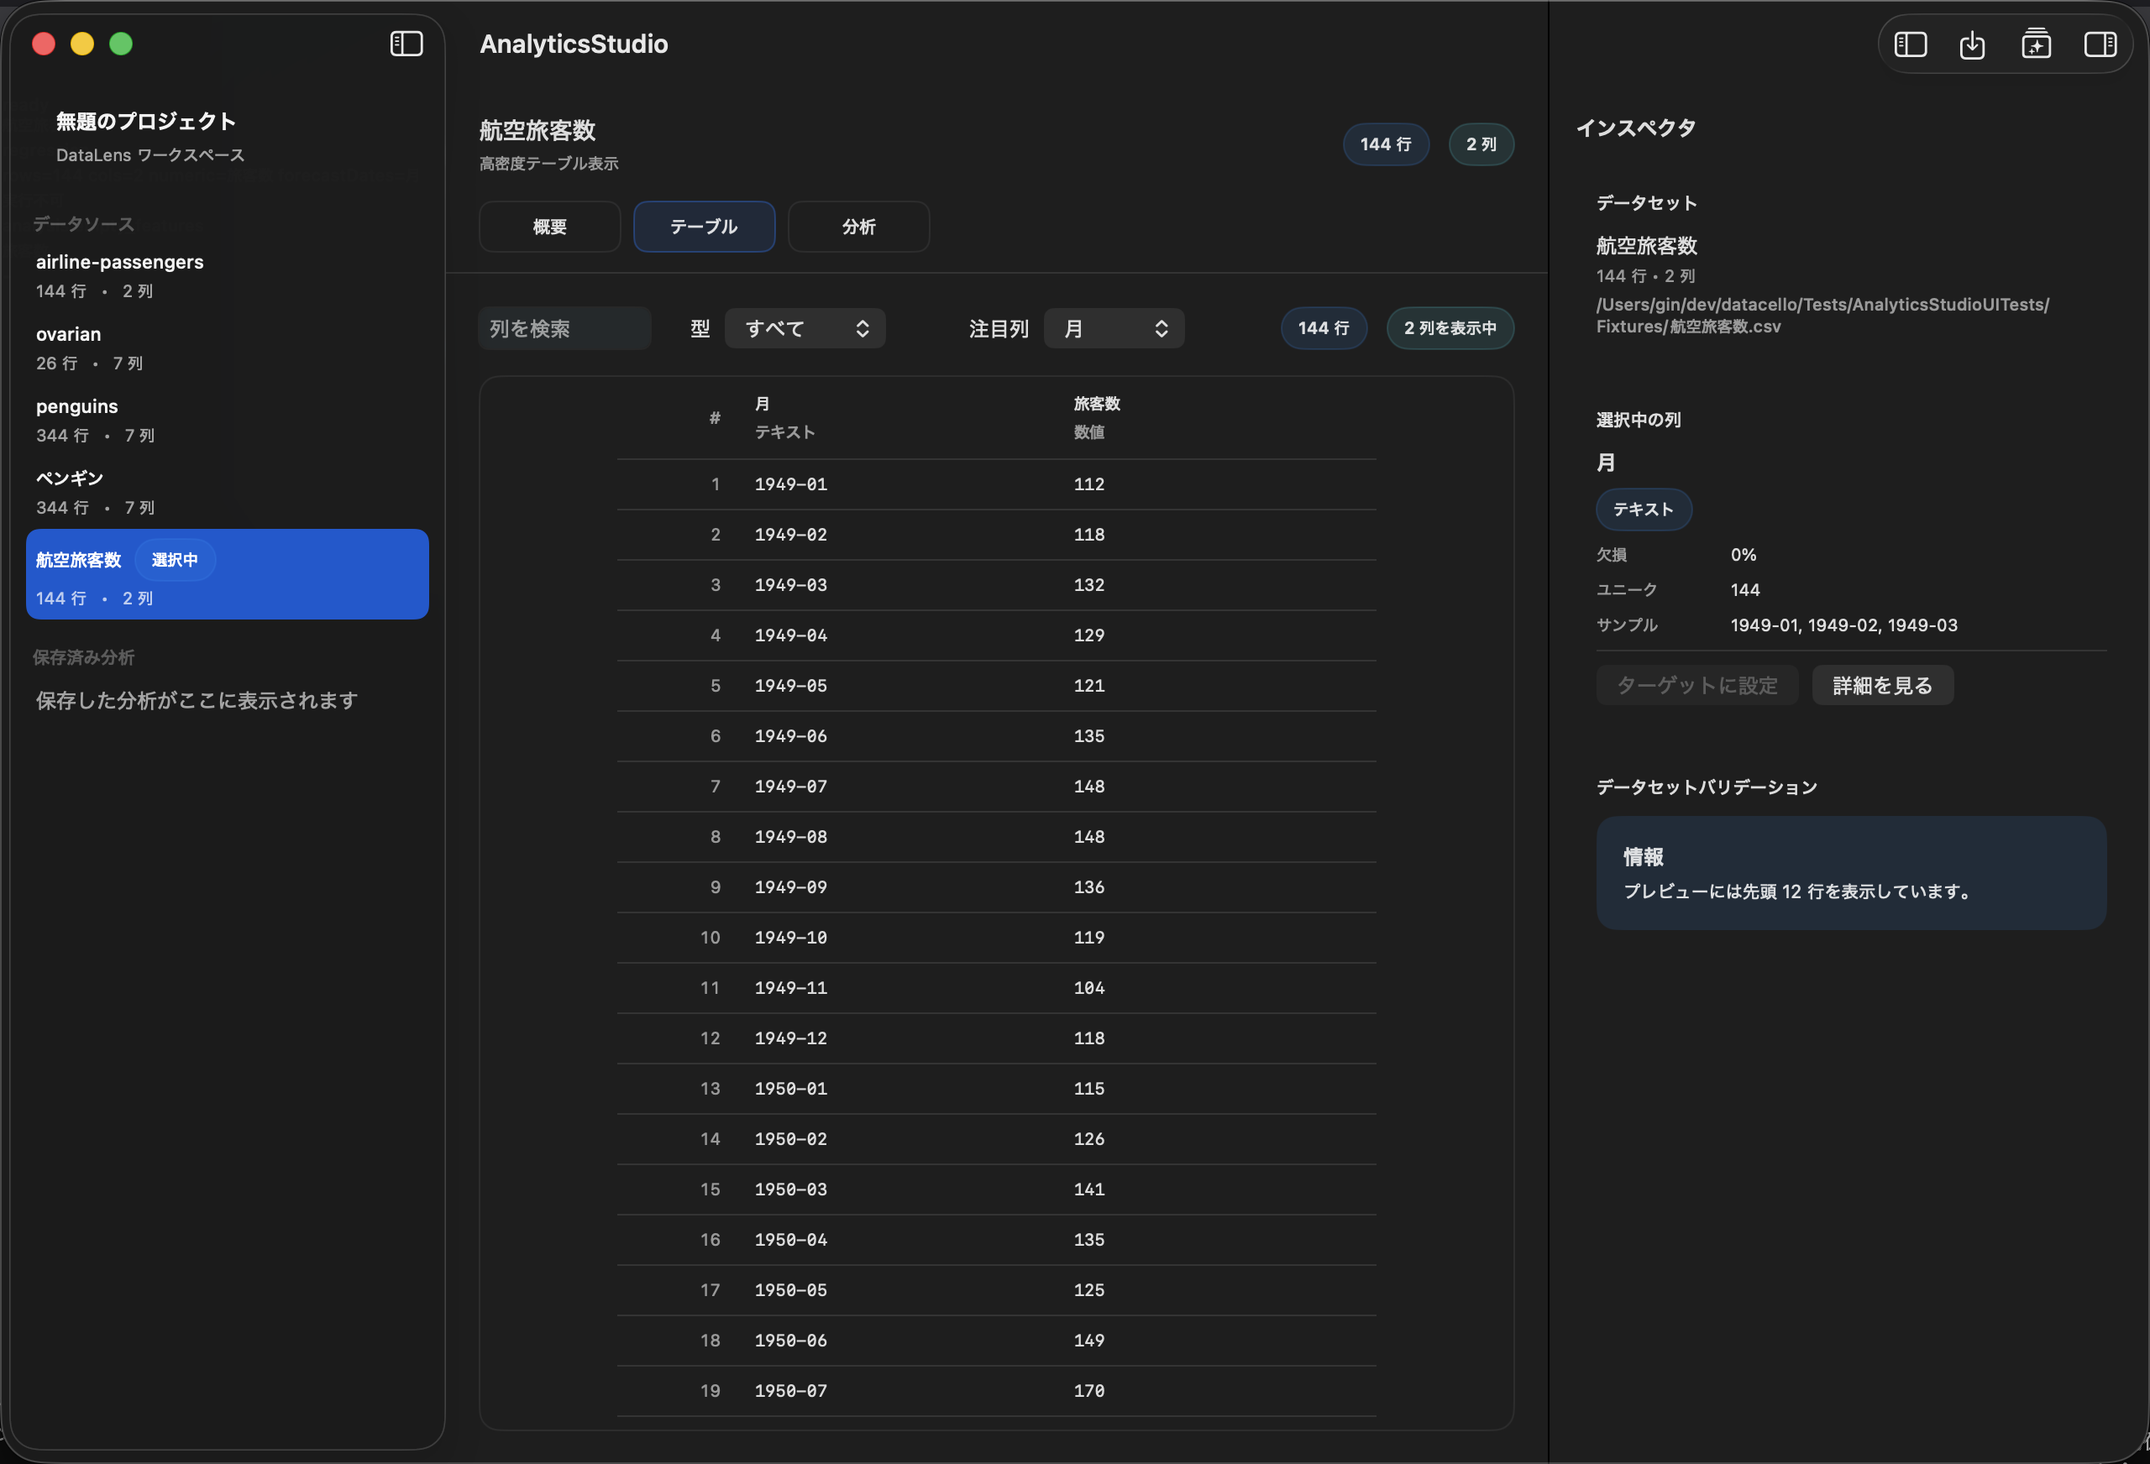
Task: Click the 詳細を見る button
Action: (1883, 685)
